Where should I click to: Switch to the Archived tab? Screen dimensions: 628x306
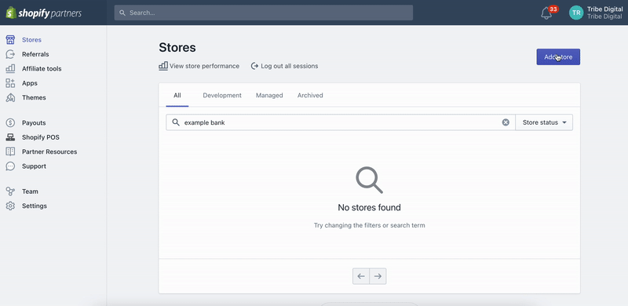point(310,95)
